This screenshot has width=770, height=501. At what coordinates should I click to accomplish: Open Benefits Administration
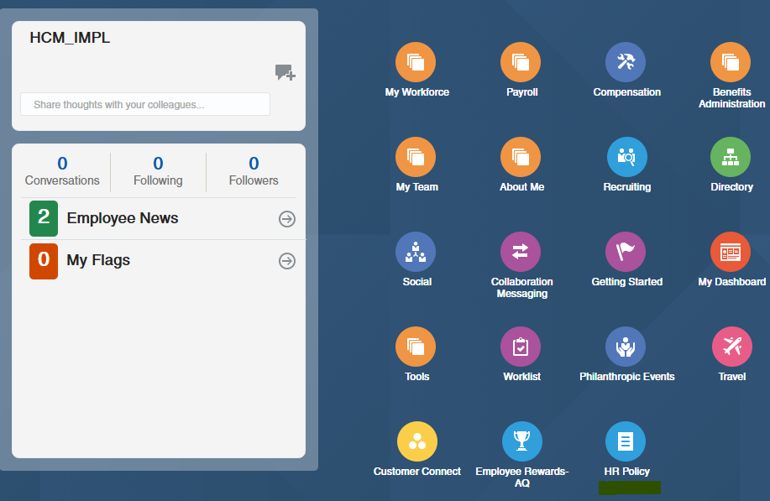[730, 62]
